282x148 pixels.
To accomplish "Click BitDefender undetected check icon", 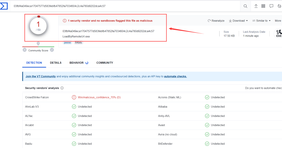I will [207, 144].
